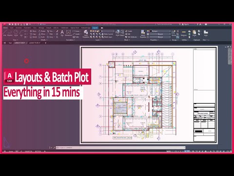The image size is (234, 176).
Task: Click the Move tool in Modify panel
Action: 33,31
